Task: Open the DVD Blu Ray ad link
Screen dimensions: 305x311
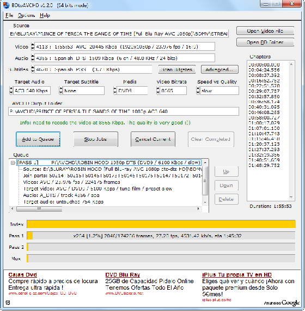Action: pyautogui.click(x=123, y=275)
